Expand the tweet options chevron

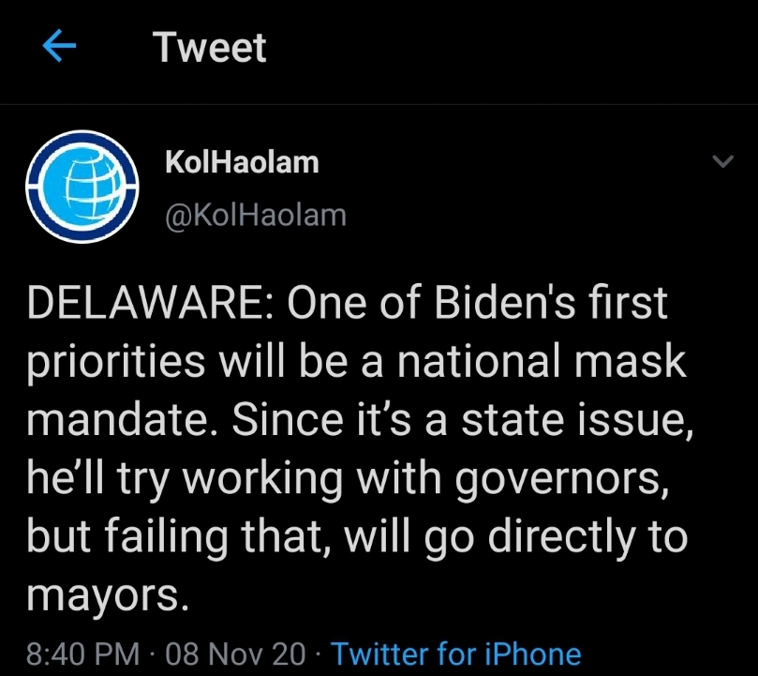(721, 163)
